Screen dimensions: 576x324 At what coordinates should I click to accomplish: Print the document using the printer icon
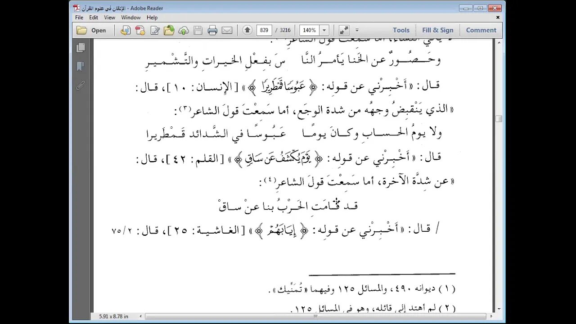212,30
